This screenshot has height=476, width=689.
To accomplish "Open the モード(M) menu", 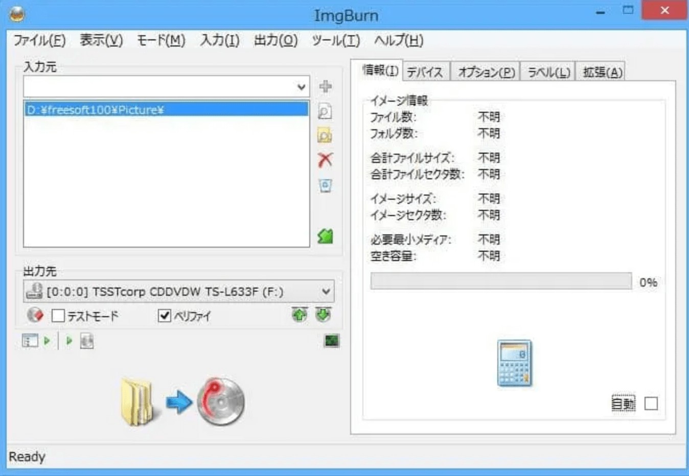I will 161,40.
